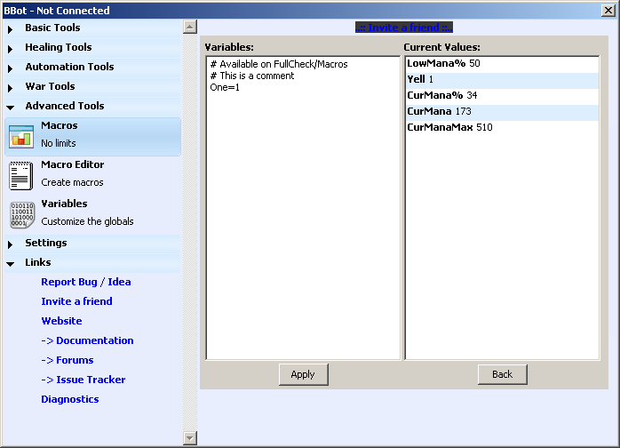
Task: Collapse the Advanced Tools section
Action: [64, 107]
